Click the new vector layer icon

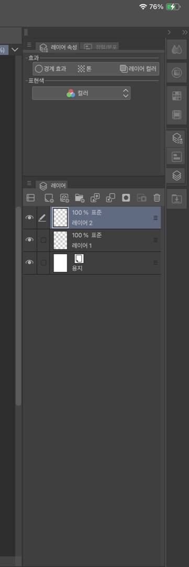[64, 198]
